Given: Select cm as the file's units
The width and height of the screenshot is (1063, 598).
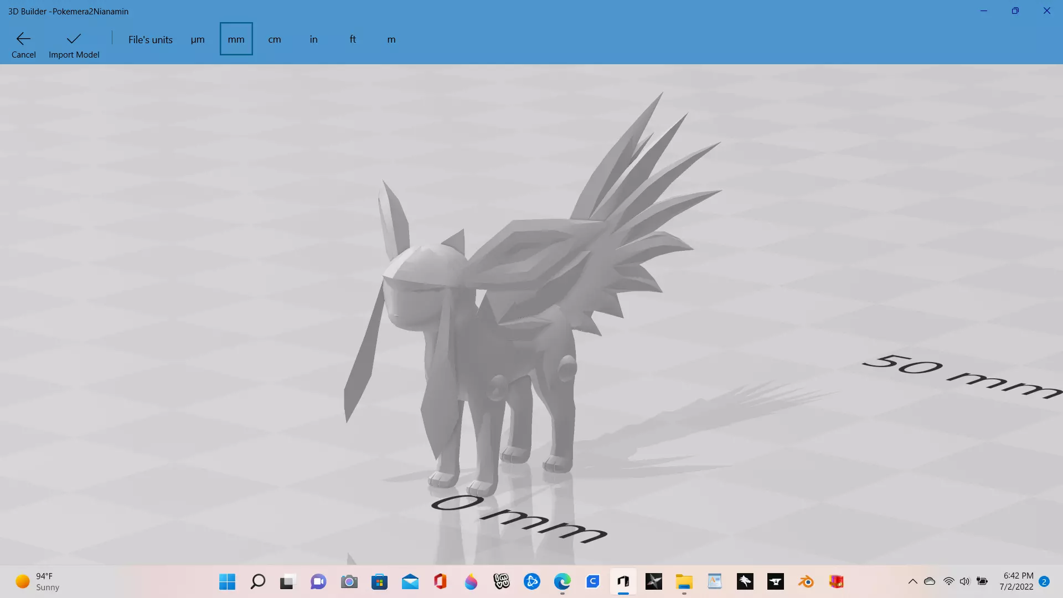Looking at the screenshot, I should pos(275,39).
